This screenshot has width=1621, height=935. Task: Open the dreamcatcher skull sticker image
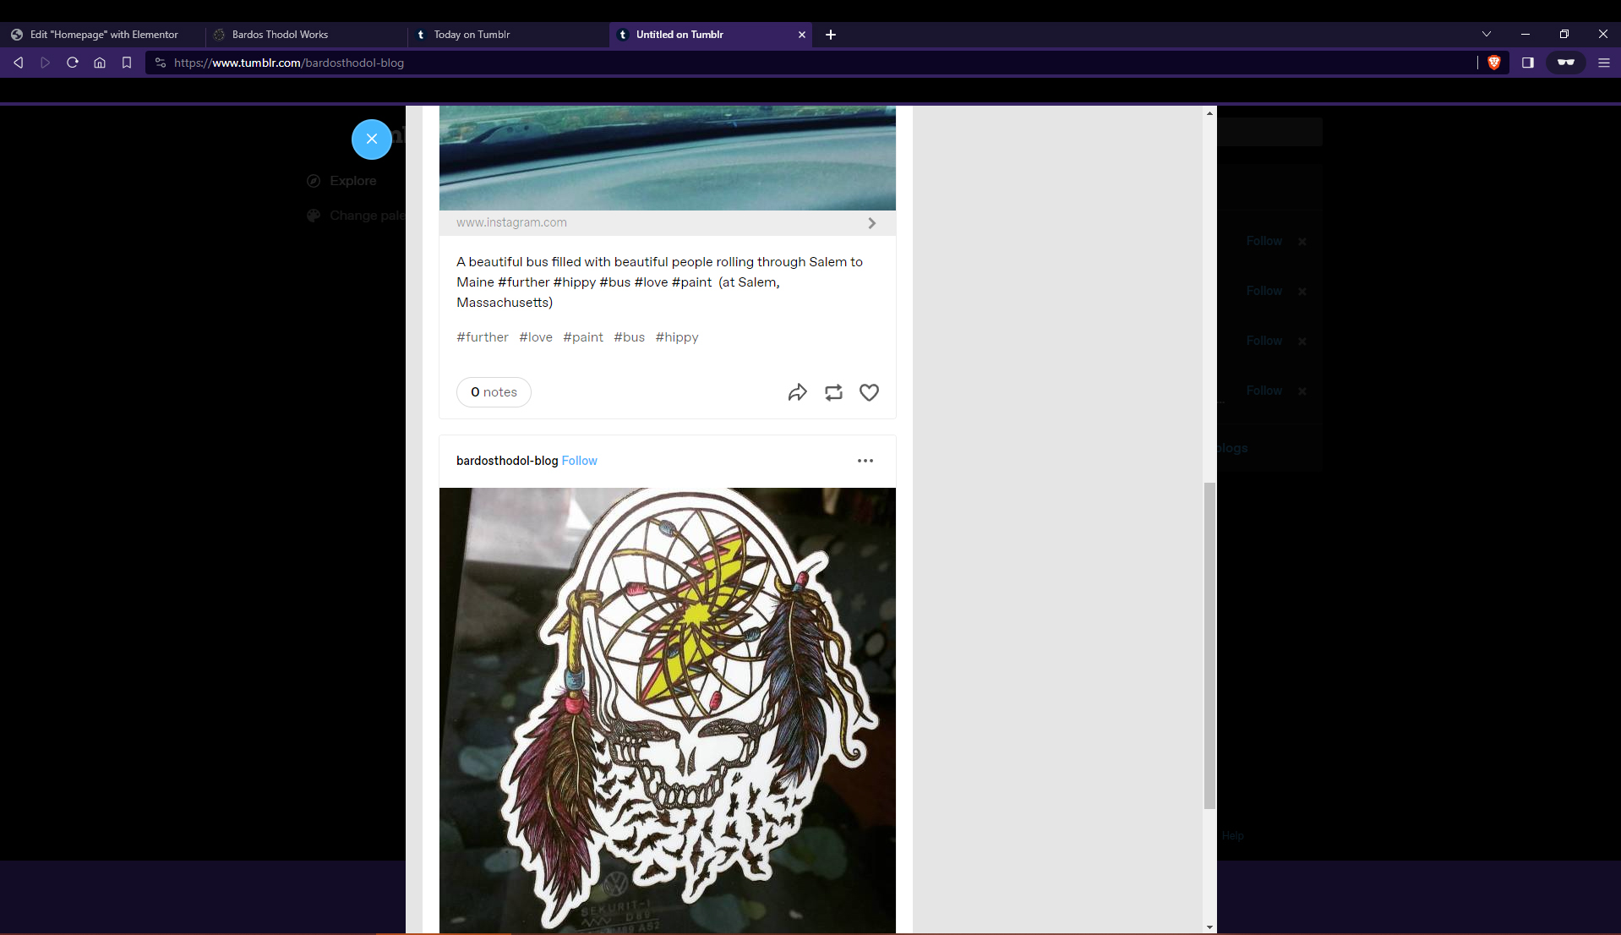click(668, 710)
